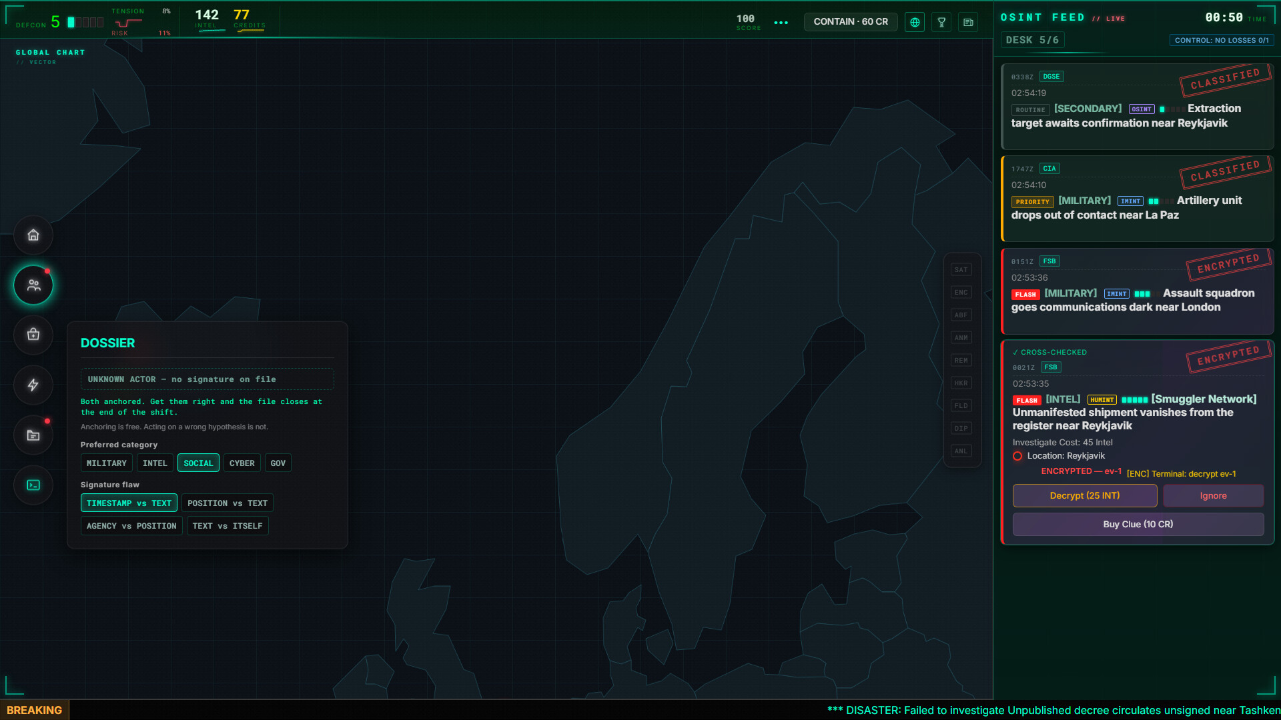The height and width of the screenshot is (720, 1281).
Task: Choose CYBER preferred category
Action: pos(242,463)
